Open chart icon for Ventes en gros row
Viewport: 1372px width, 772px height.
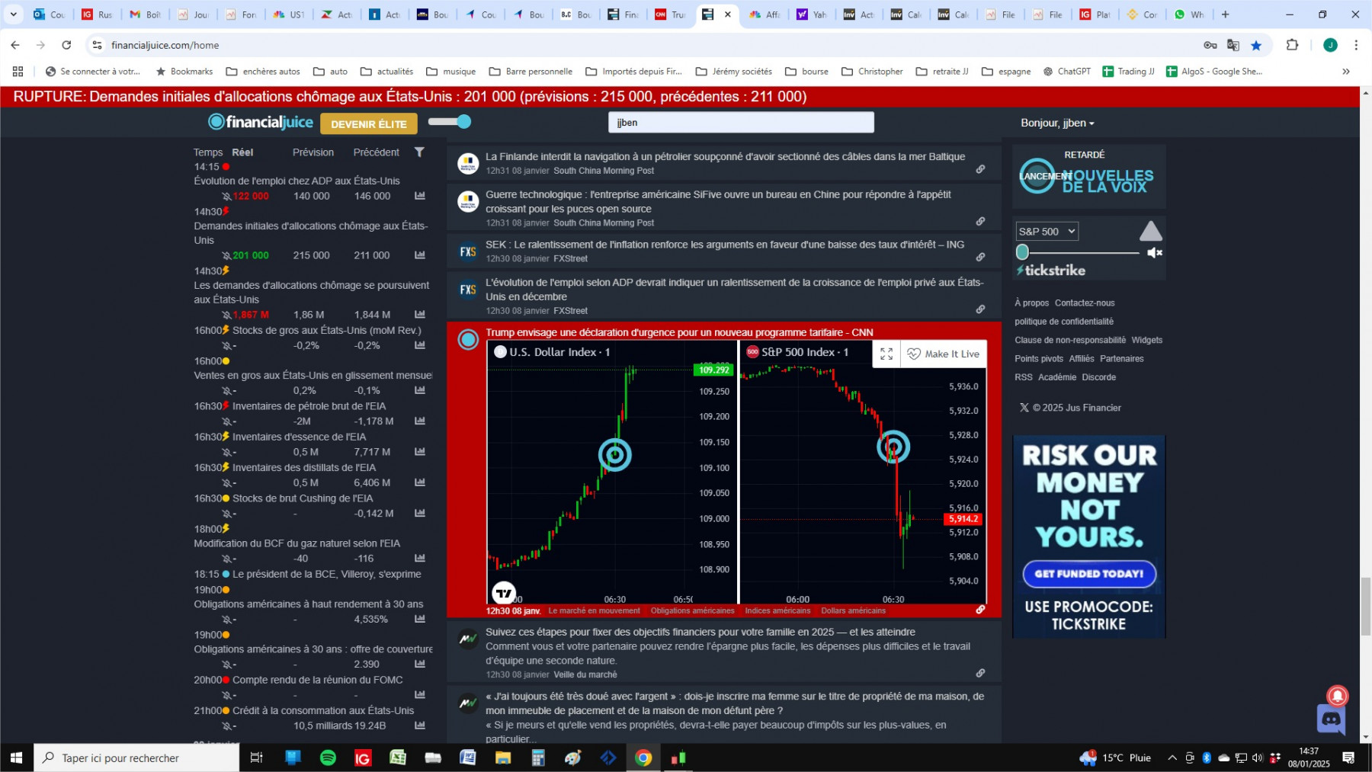pyautogui.click(x=420, y=390)
